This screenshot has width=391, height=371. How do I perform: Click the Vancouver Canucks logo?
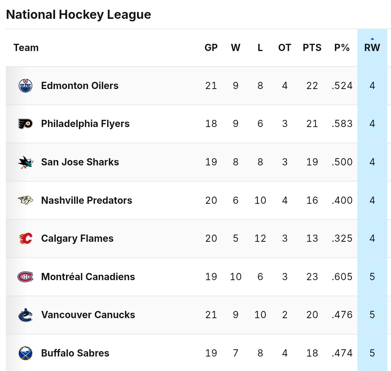[25, 315]
